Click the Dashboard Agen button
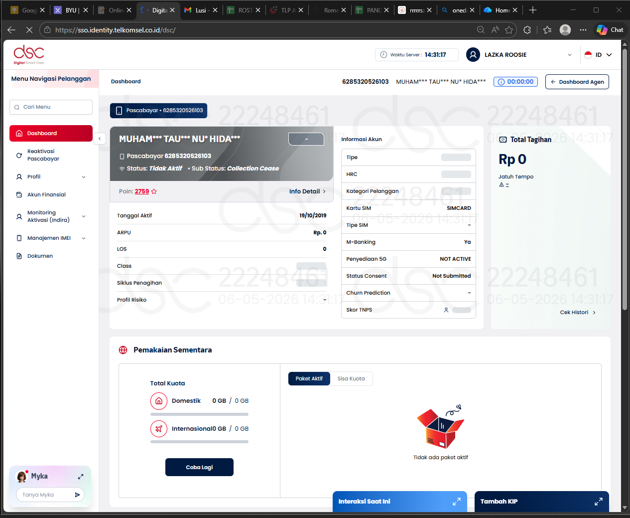Image resolution: width=630 pixels, height=518 pixels. pos(577,82)
